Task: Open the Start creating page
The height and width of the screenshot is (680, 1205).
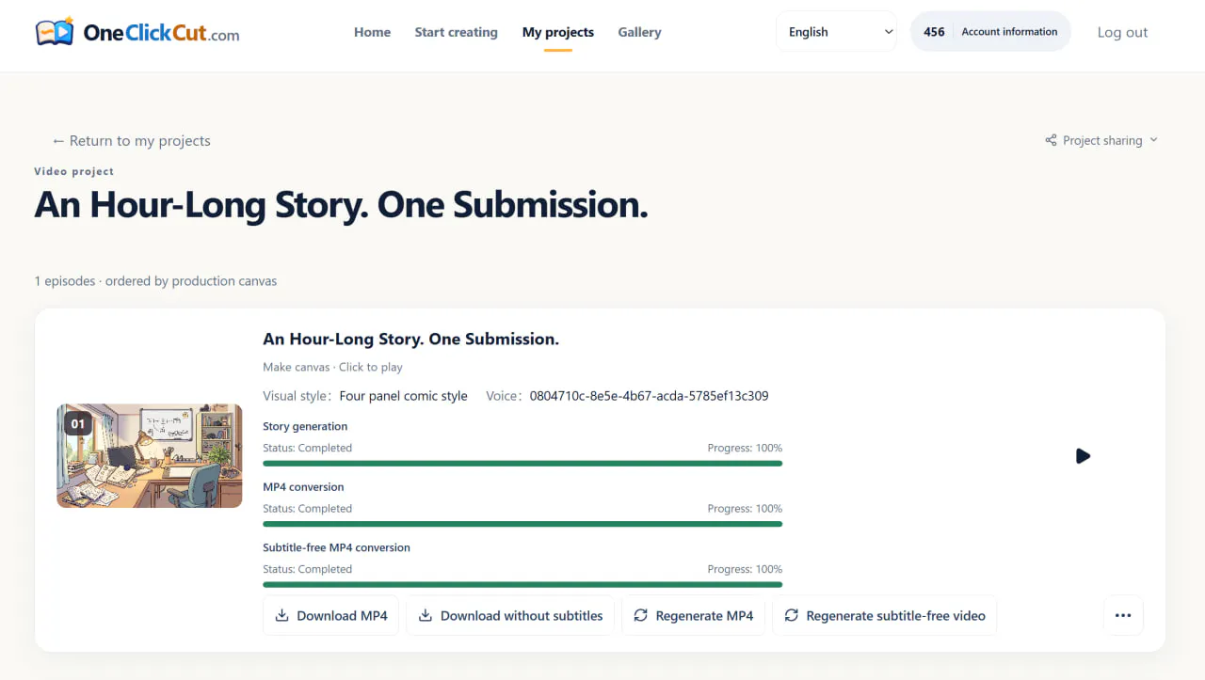Action: coord(456,32)
